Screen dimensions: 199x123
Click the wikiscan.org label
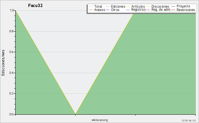tap(99, 120)
